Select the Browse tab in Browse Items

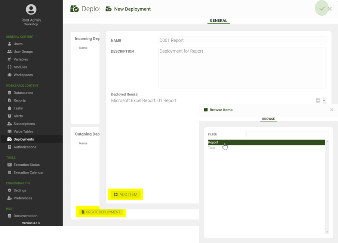(x=268, y=119)
